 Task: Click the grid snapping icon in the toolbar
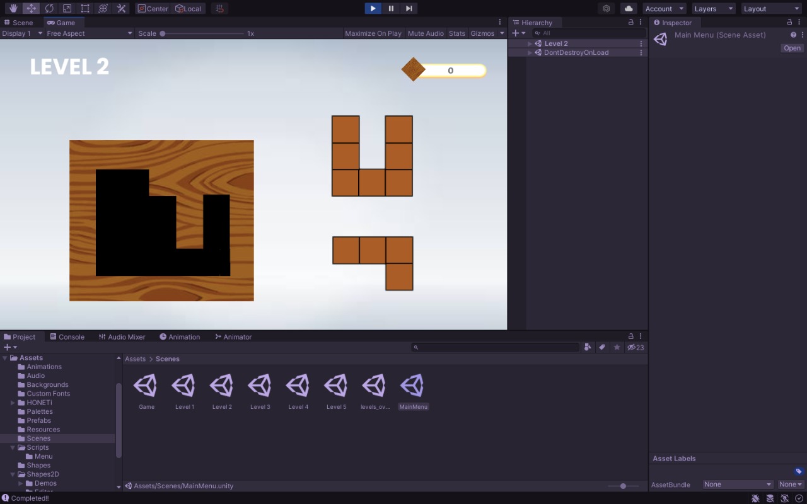219,8
